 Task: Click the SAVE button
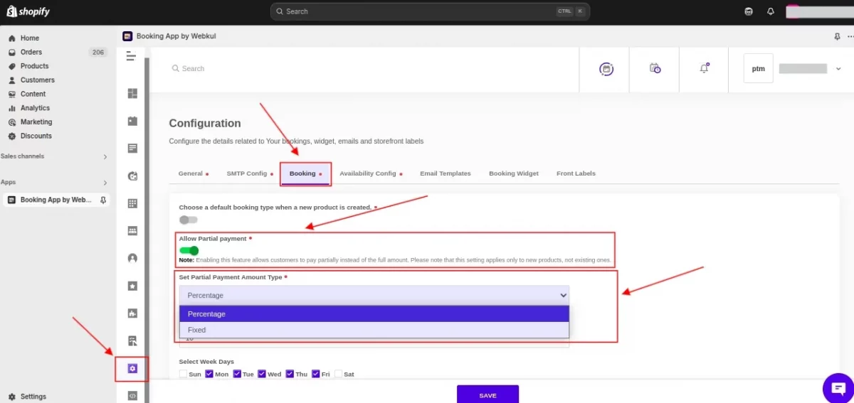point(487,394)
